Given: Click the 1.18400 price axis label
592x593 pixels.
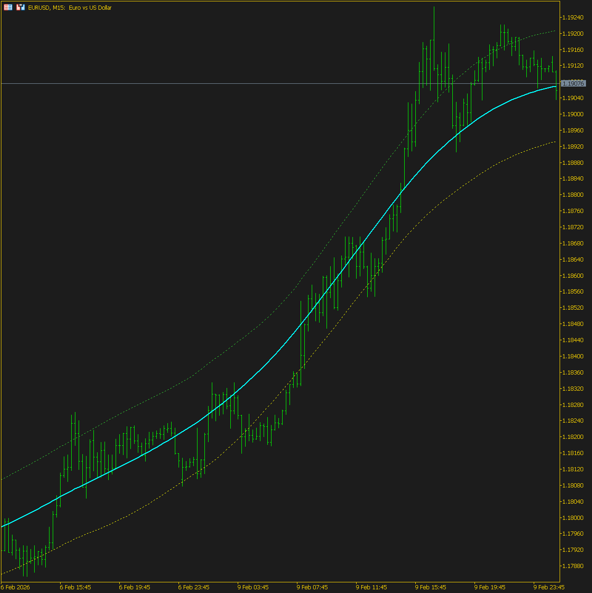Looking at the screenshot, I should pos(572,356).
